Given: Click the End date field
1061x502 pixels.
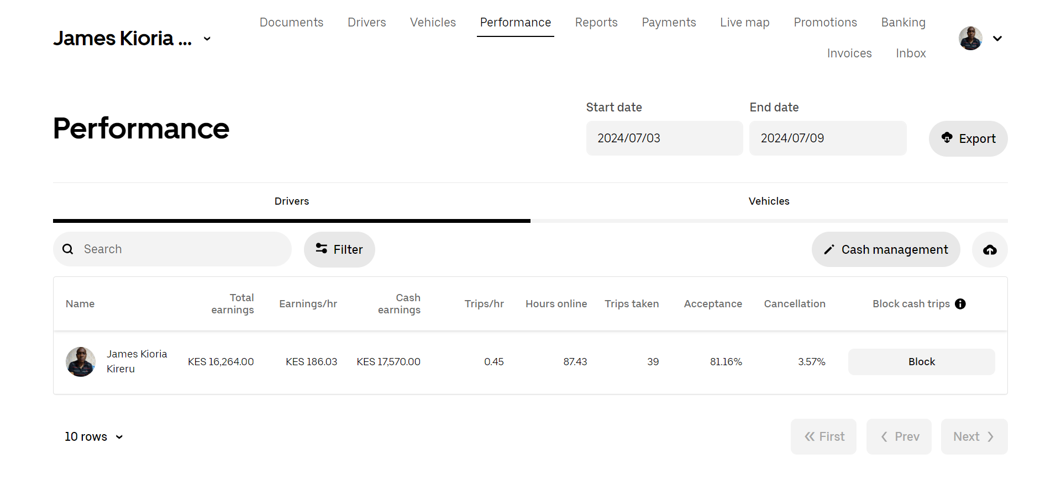Looking at the screenshot, I should pyautogui.click(x=827, y=138).
